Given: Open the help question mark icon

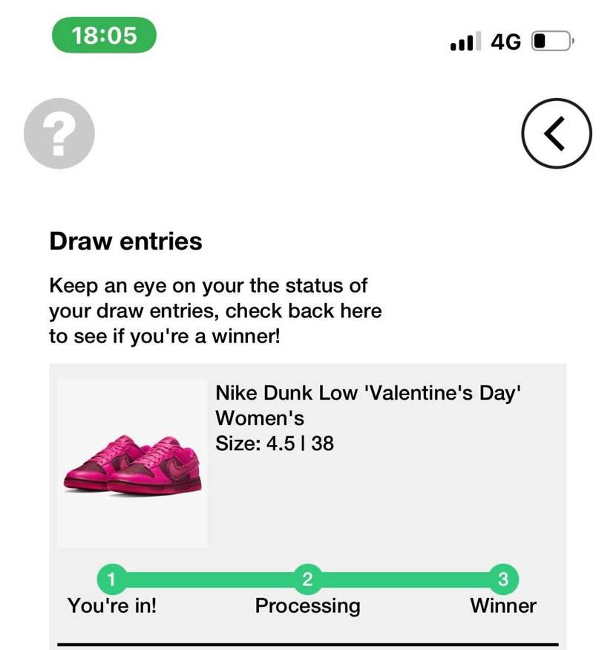Looking at the screenshot, I should tap(59, 134).
